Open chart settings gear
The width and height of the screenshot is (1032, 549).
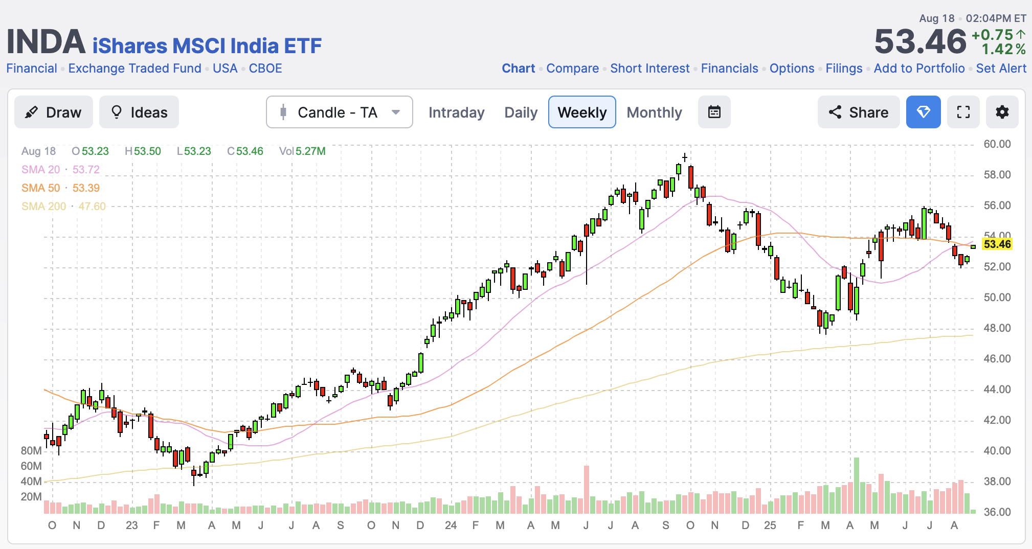[x=1002, y=112]
